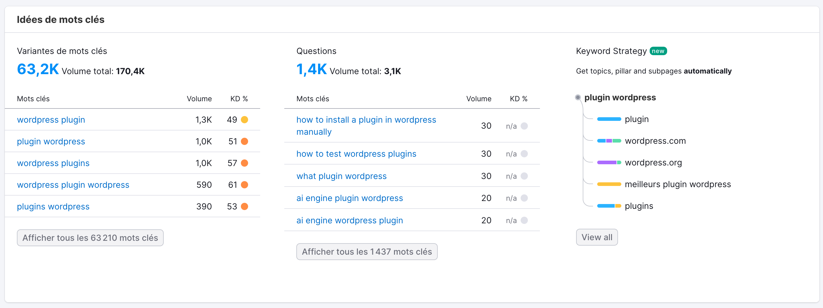
Task: Click the 'Keyword Strategy' heading
Action: click(611, 51)
